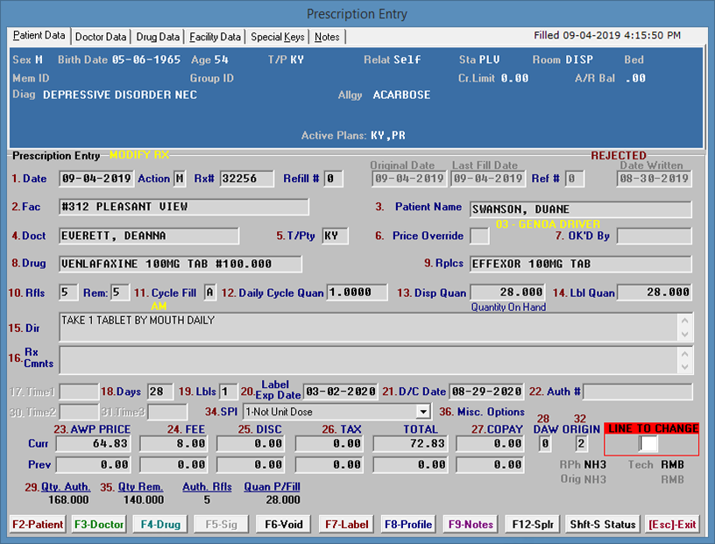The height and width of the screenshot is (544, 715).
Task: Click the F12-Splr button
Action: 534,524
